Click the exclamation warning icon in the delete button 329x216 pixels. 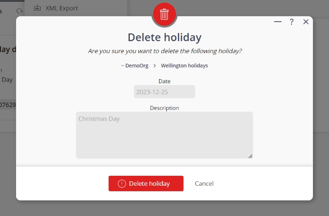(122, 184)
